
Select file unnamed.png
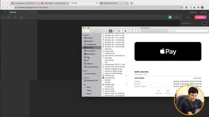(x=109, y=78)
